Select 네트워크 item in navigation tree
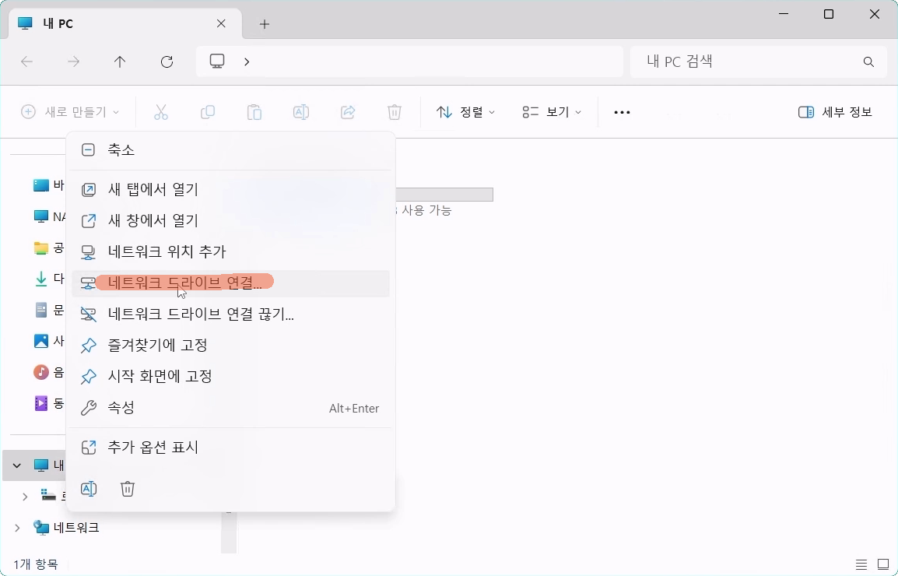Screen dimensions: 898x576 (76, 528)
